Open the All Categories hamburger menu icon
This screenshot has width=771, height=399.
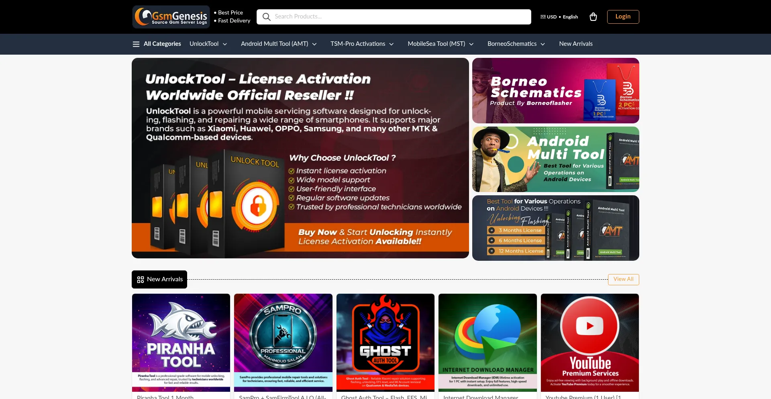[136, 44]
